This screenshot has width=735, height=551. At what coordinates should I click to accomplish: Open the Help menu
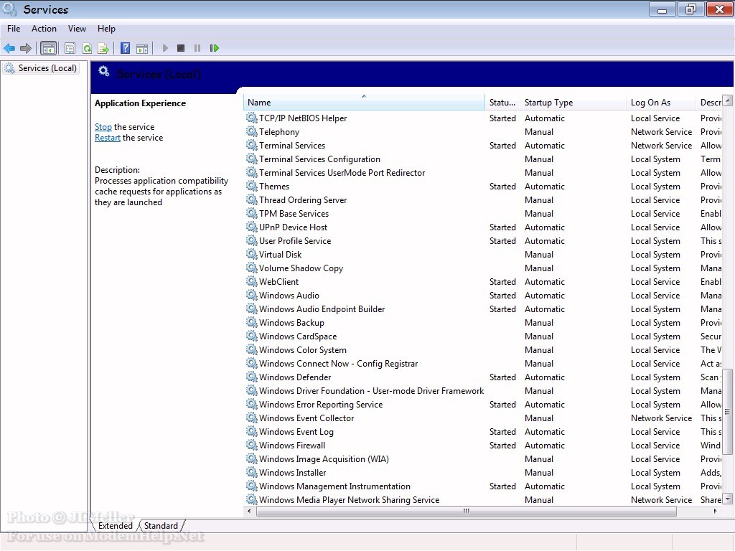(106, 29)
